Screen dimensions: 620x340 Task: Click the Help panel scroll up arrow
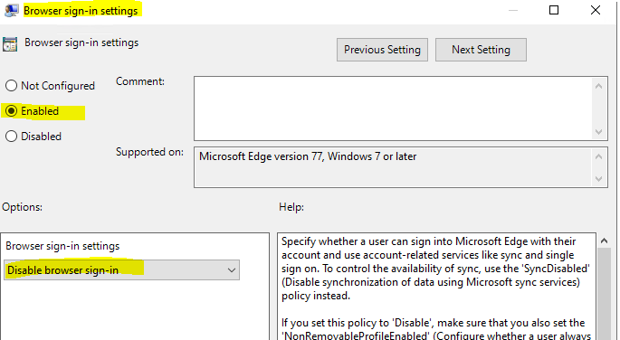coord(605,241)
